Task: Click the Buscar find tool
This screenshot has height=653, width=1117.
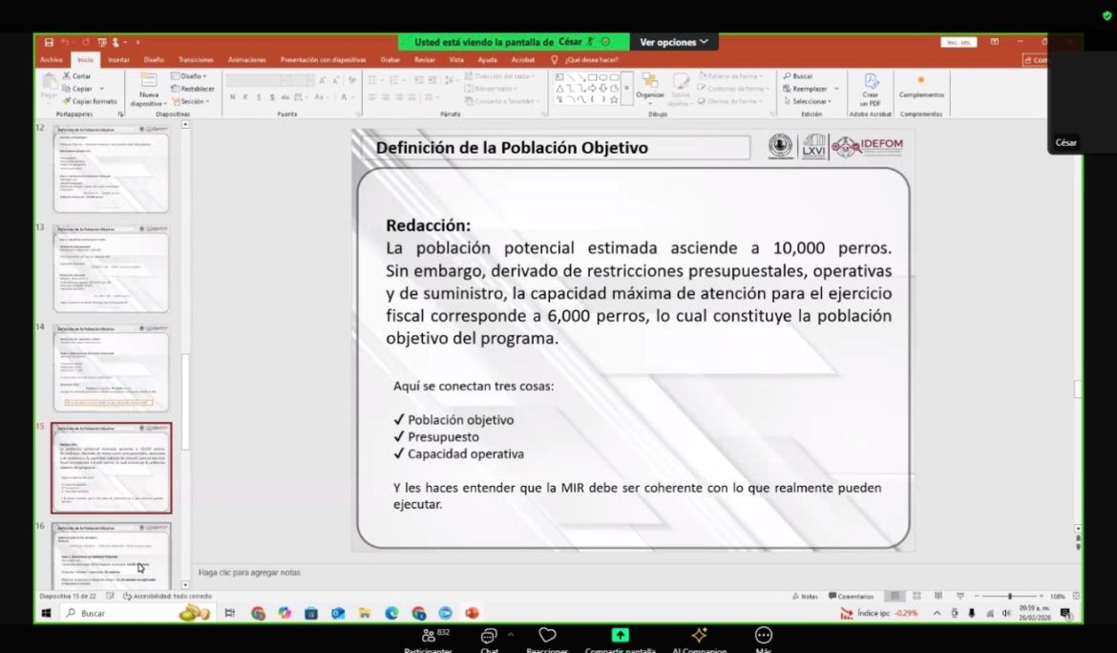Action: pyautogui.click(x=798, y=75)
